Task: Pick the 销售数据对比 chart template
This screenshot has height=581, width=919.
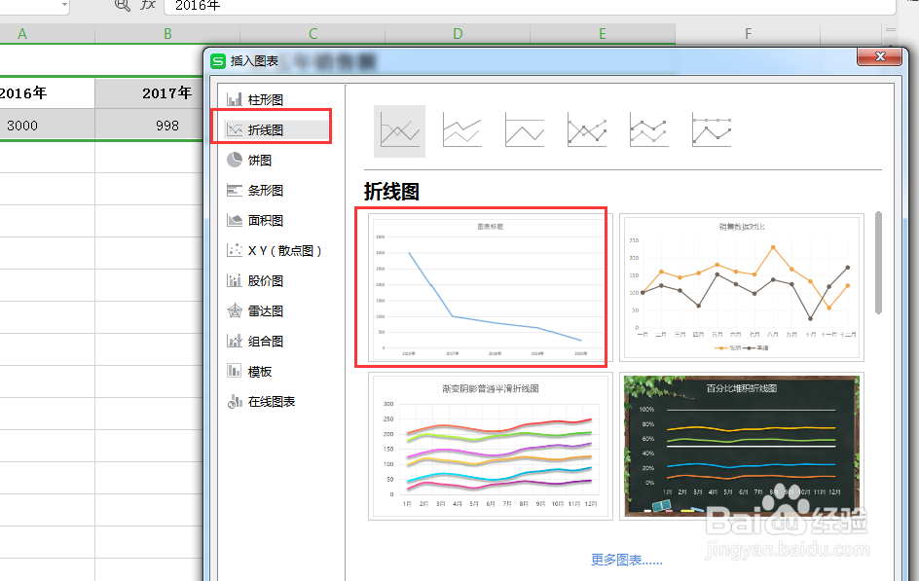Action: tap(742, 287)
